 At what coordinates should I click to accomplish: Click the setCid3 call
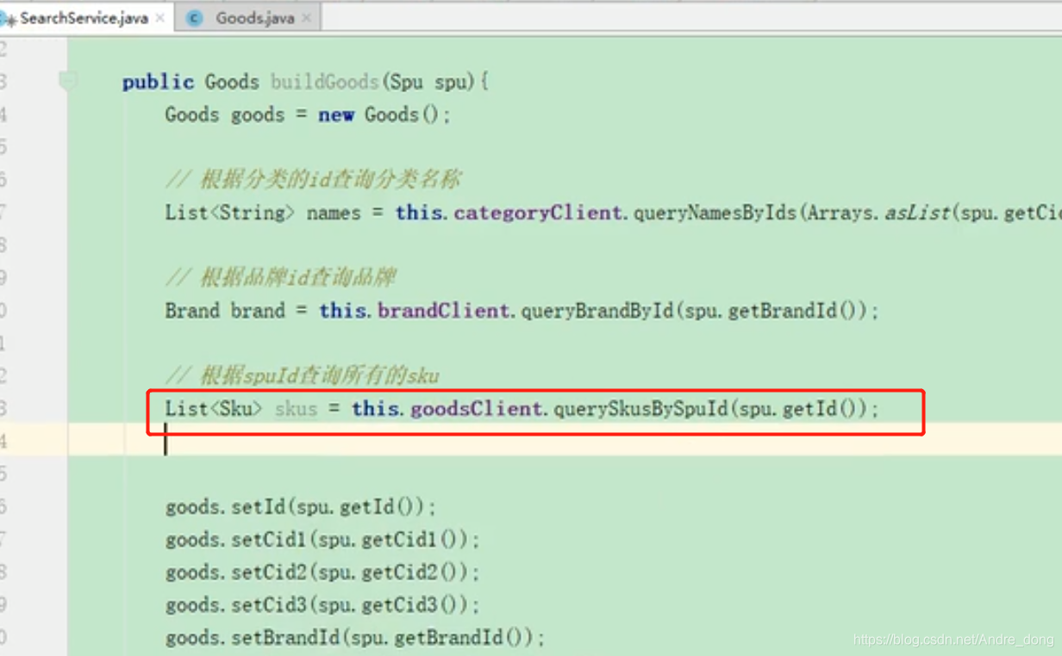coord(269,605)
